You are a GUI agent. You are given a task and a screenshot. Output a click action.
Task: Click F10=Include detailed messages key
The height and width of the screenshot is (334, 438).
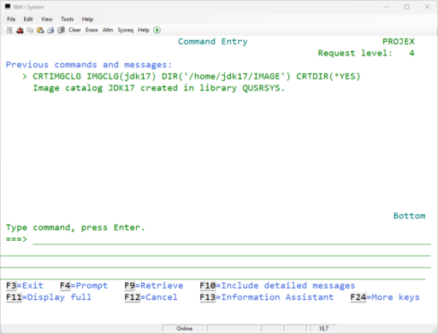[x=277, y=285]
